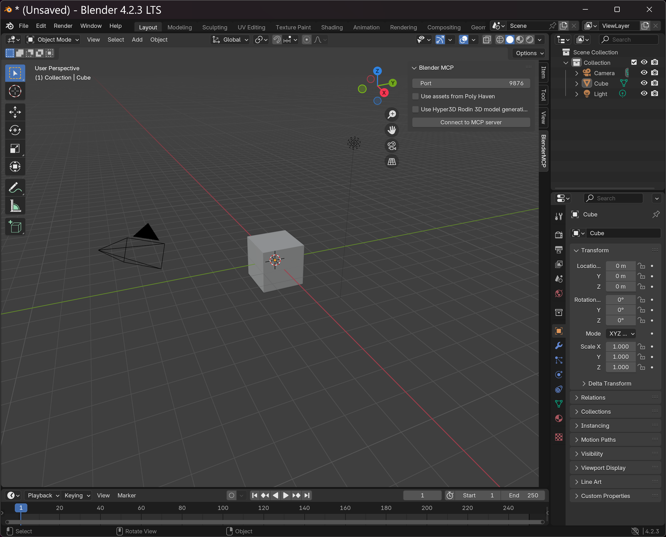Enable Use Hyper3D Rodin checkbox

pyautogui.click(x=415, y=109)
